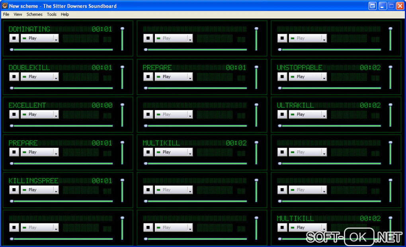Screen dimensions: 406x247
Task: Open the Schemes menu
Action: pyautogui.click(x=34, y=14)
